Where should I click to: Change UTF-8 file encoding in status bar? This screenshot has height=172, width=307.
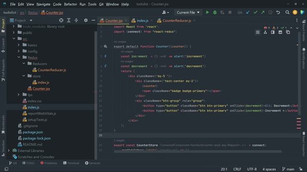252,169
